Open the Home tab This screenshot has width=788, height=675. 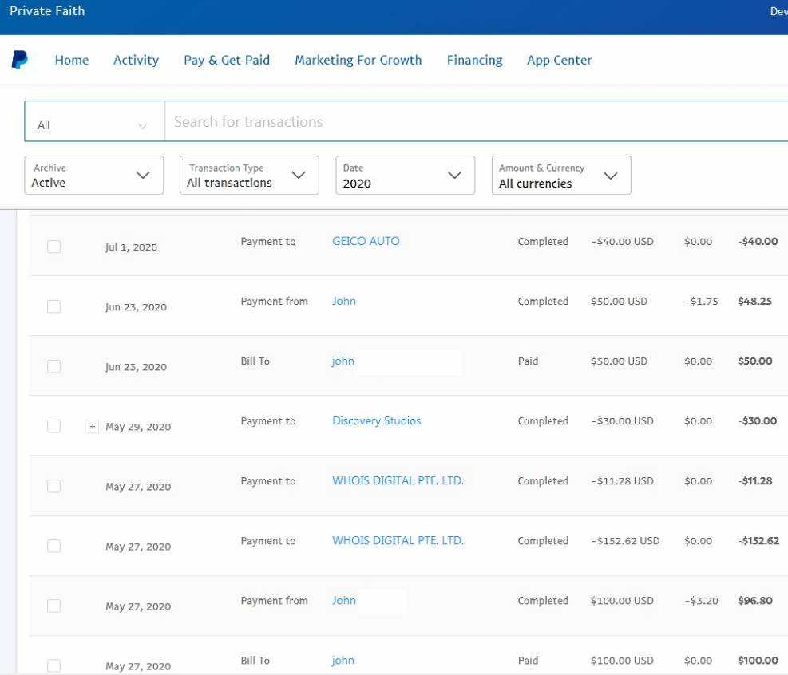(x=72, y=61)
